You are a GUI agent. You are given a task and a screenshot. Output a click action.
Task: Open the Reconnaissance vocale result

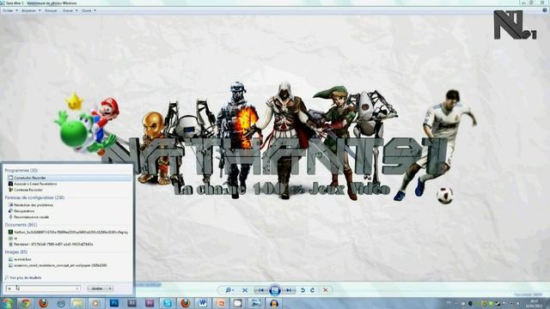click(x=69, y=217)
